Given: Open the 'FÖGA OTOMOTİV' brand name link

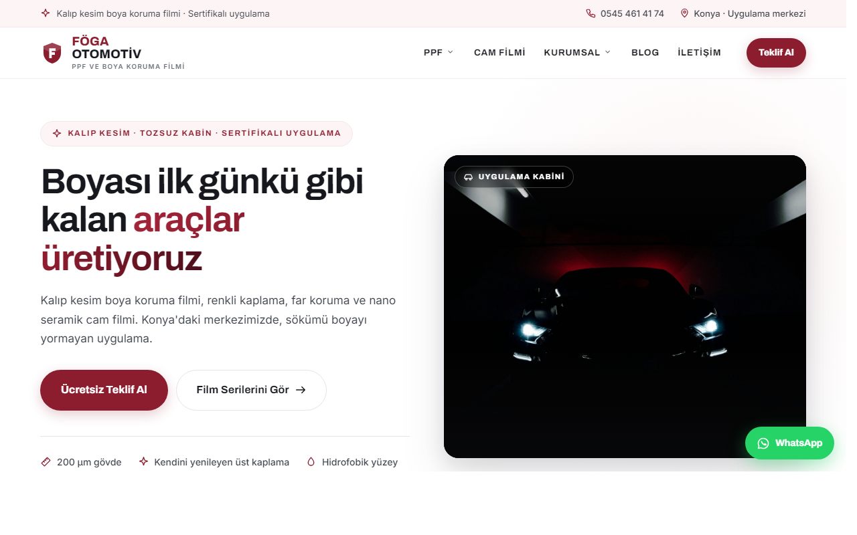Looking at the screenshot, I should (x=106, y=47).
